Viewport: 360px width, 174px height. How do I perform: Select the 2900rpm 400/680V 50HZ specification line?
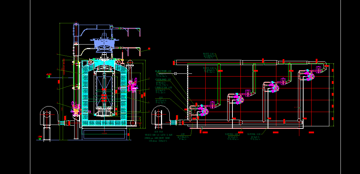point(157,138)
